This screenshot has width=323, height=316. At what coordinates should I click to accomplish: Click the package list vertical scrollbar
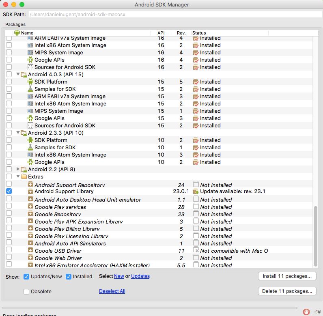pos(315,236)
